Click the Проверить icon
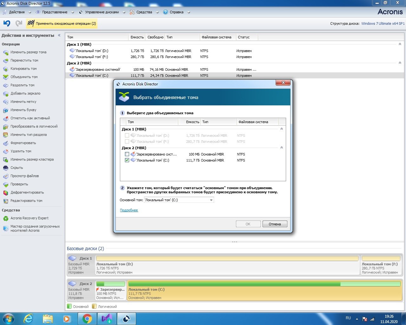Screen dimensions: 406x325 pyautogui.click(x=5, y=184)
